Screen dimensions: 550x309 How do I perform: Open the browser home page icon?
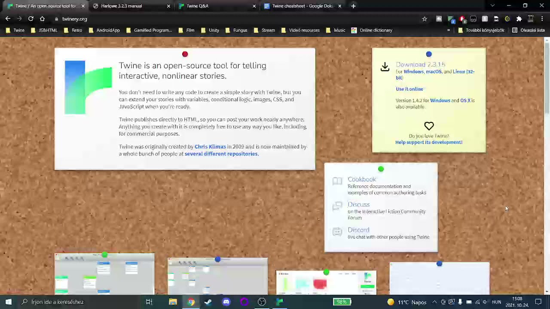42,19
